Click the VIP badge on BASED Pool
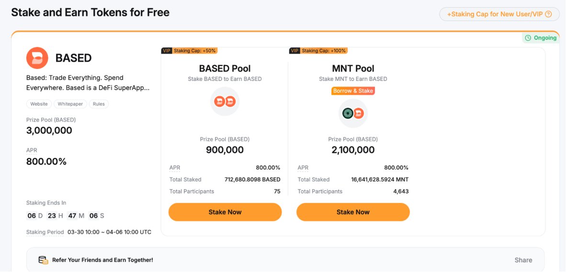This screenshot has height=272, width=566. (x=167, y=51)
